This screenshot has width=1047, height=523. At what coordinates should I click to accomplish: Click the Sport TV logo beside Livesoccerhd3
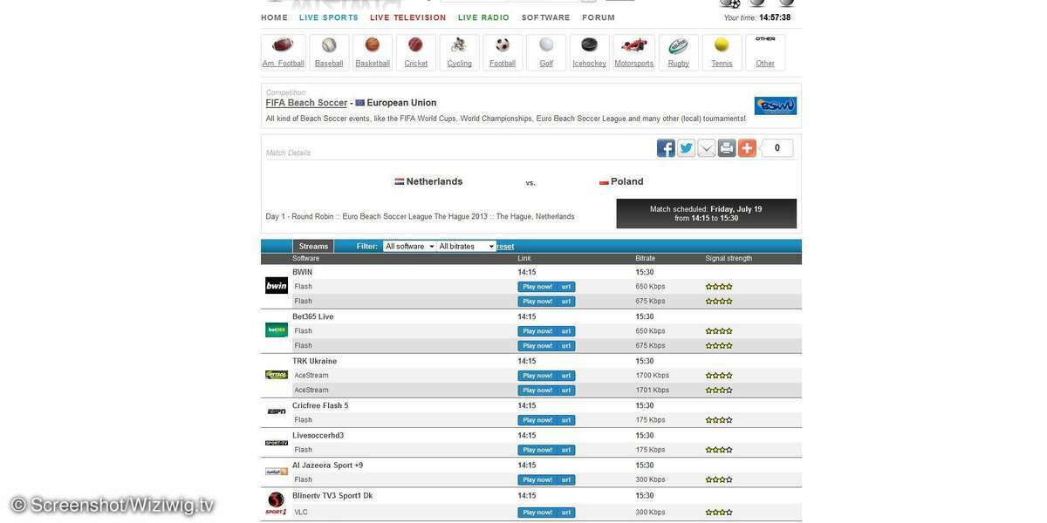pos(277,443)
